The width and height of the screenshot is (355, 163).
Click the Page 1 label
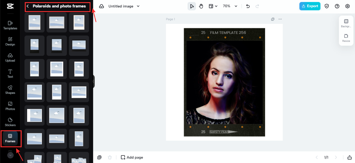point(170,19)
